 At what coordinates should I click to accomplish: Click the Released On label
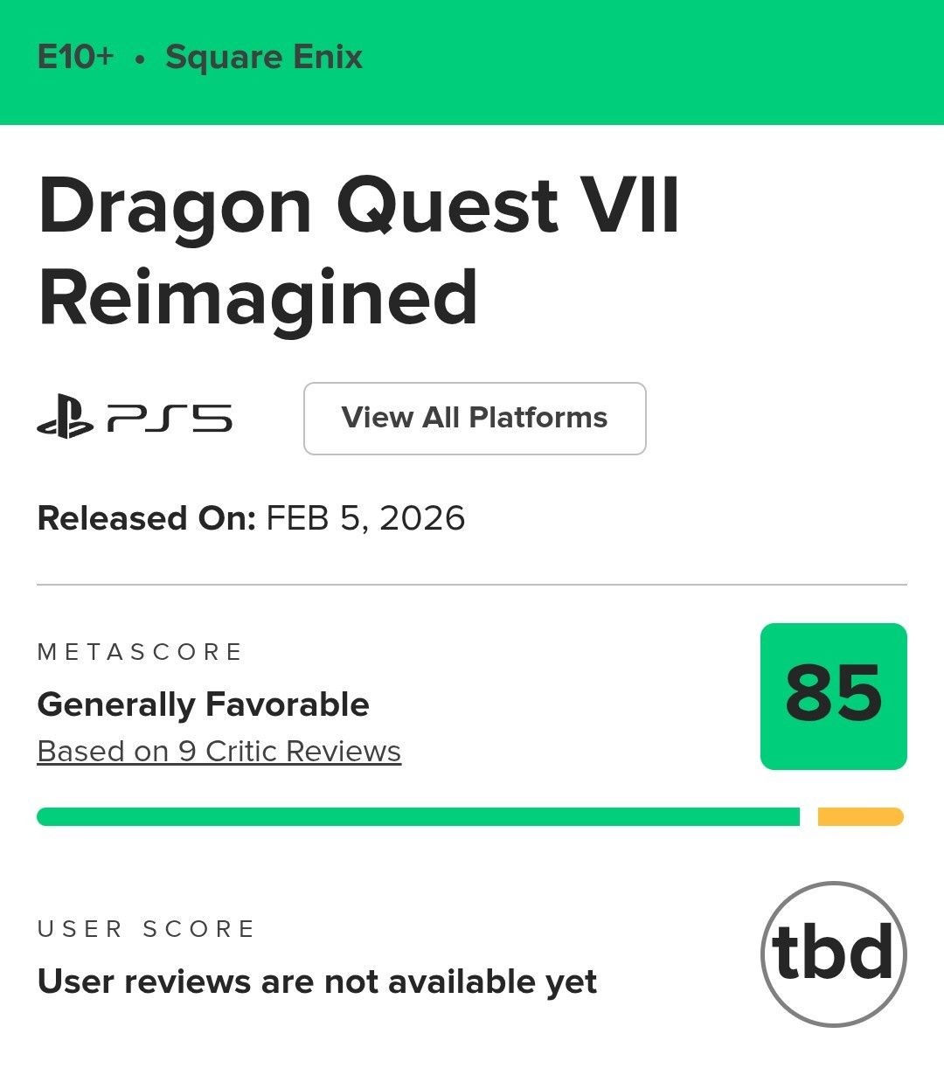[x=146, y=518]
